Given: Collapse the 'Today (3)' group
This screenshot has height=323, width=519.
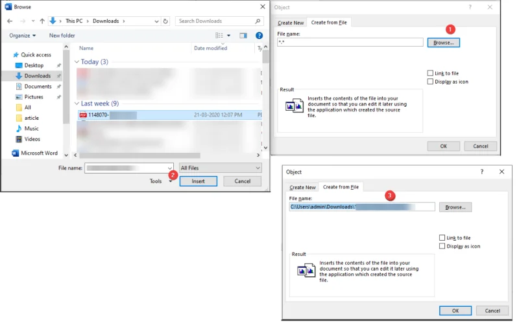Looking at the screenshot, I should click(x=77, y=61).
